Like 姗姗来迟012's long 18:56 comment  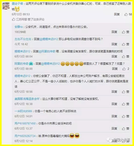[125, 92]
